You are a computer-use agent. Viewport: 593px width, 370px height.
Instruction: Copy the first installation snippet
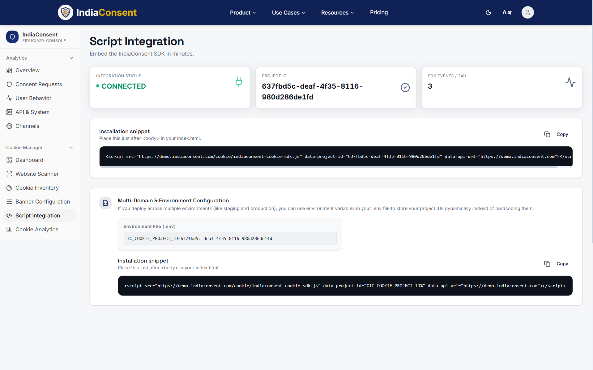click(x=557, y=134)
